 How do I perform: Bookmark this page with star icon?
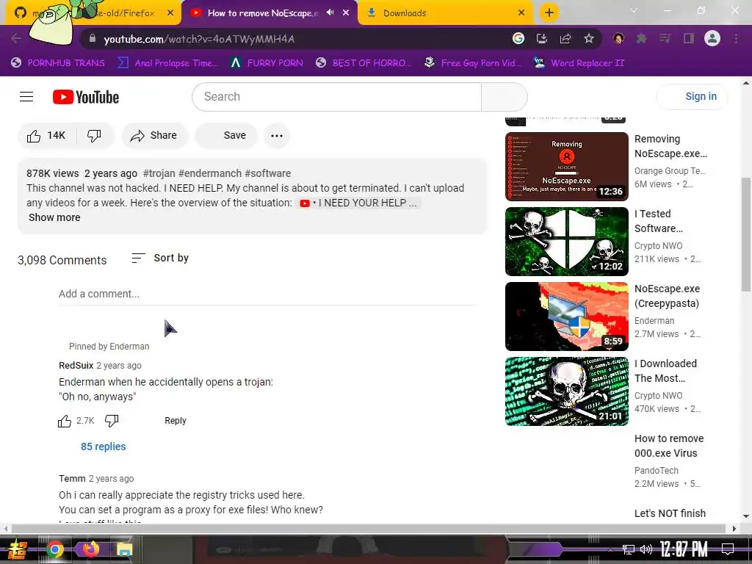click(x=589, y=38)
